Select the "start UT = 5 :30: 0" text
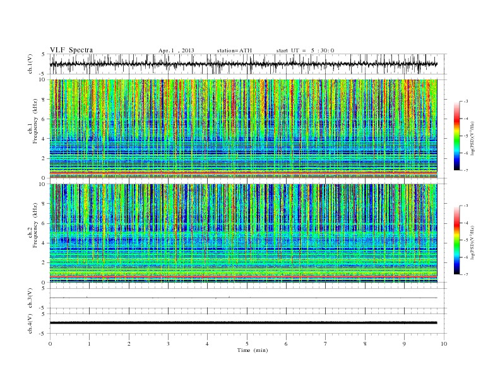 305,50
